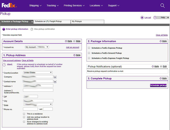
Task: Click Help link in Pickup Address header
Action: 78,55
